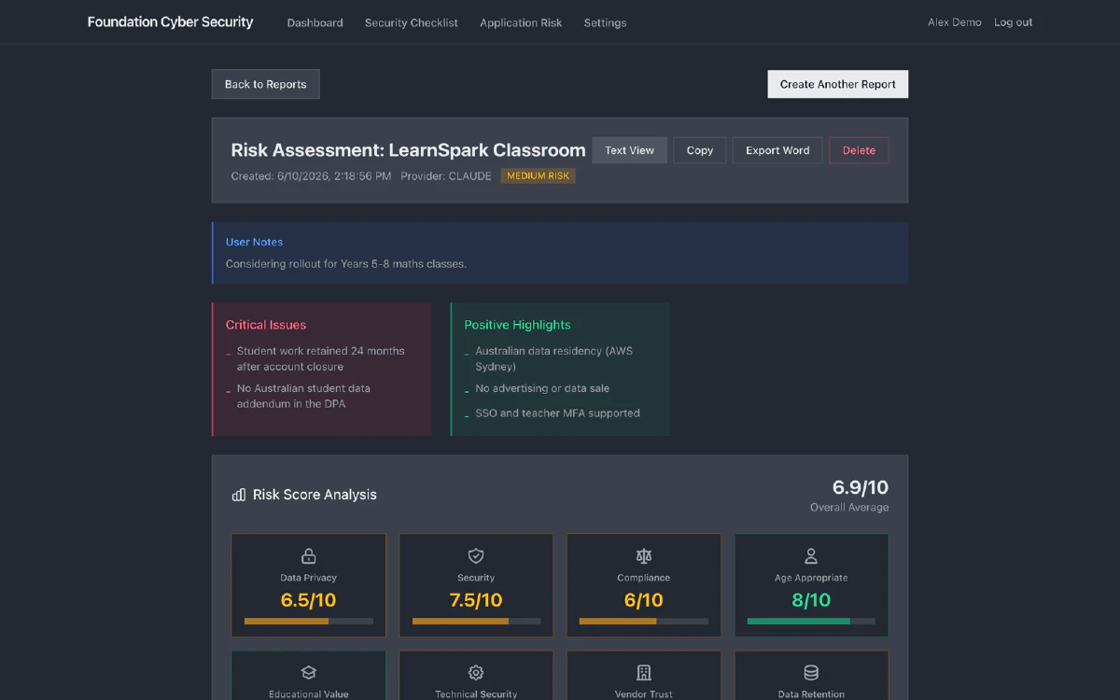Click the Educational Value graduation cap icon
1120x700 pixels.
308,673
